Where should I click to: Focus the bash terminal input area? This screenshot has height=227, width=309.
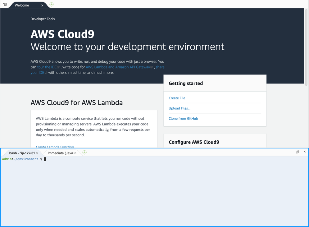click(x=155, y=191)
